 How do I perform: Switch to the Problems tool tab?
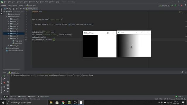tap(22, 97)
